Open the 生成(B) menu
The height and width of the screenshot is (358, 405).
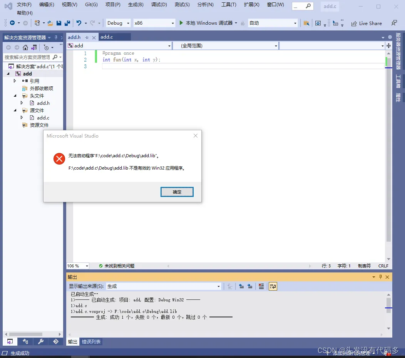pyautogui.click(x=136, y=4)
